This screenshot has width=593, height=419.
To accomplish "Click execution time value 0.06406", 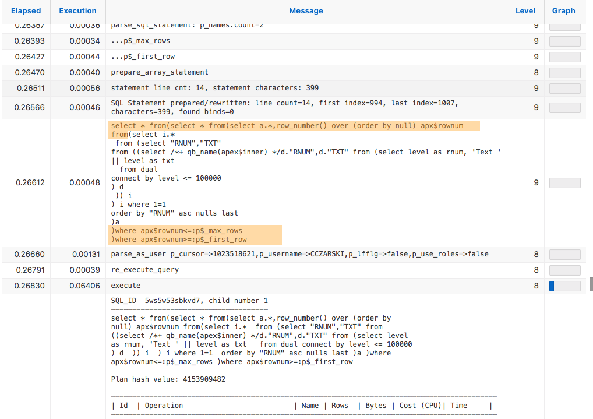I will 84,286.
